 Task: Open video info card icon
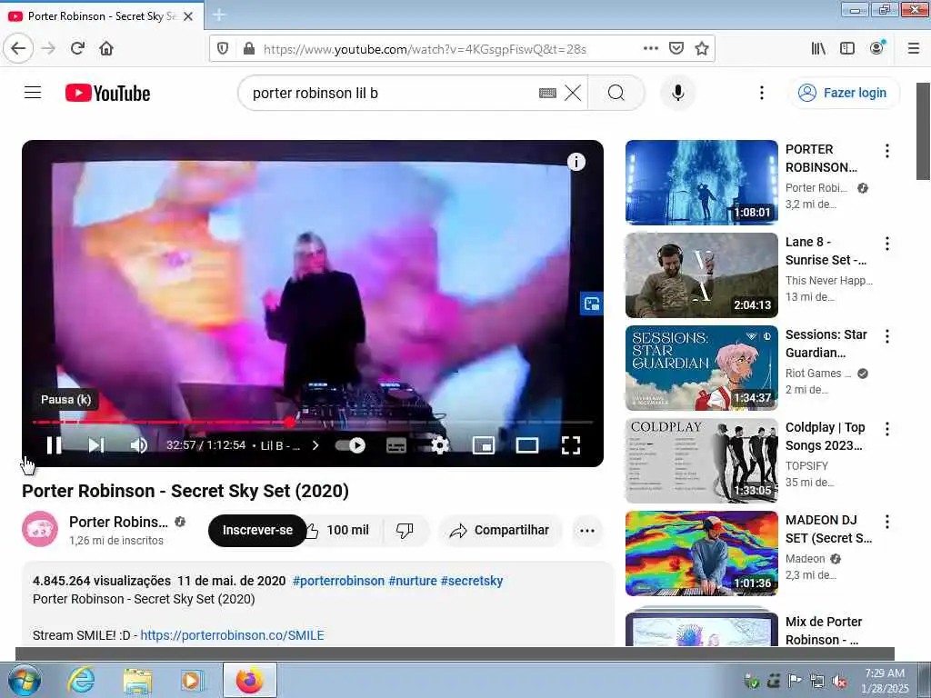(x=576, y=162)
